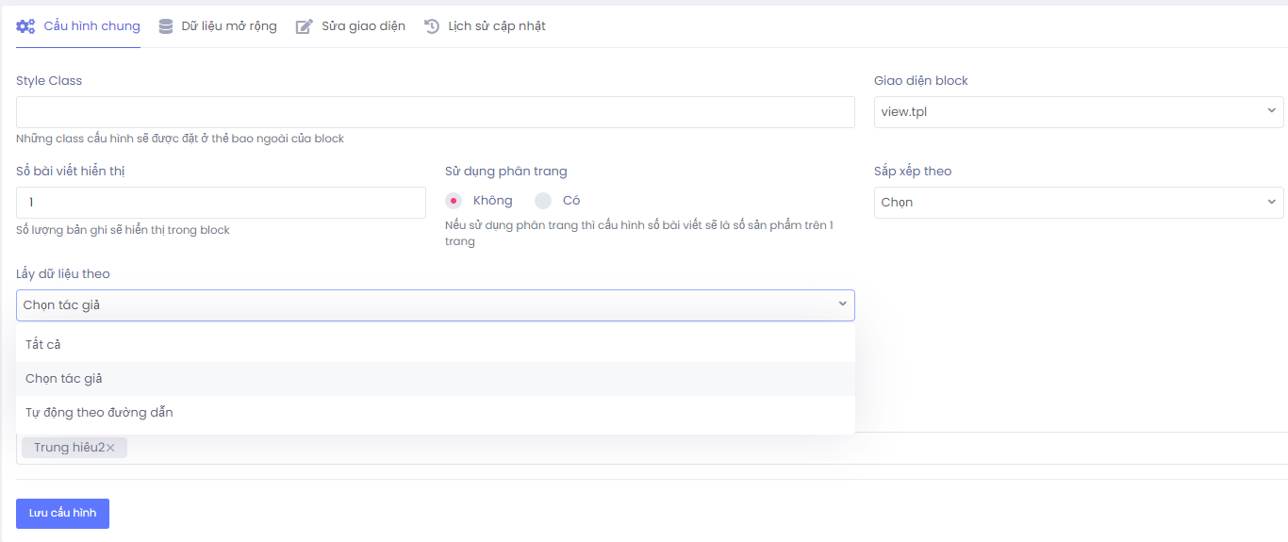Click the Style Class input field

tap(435, 112)
